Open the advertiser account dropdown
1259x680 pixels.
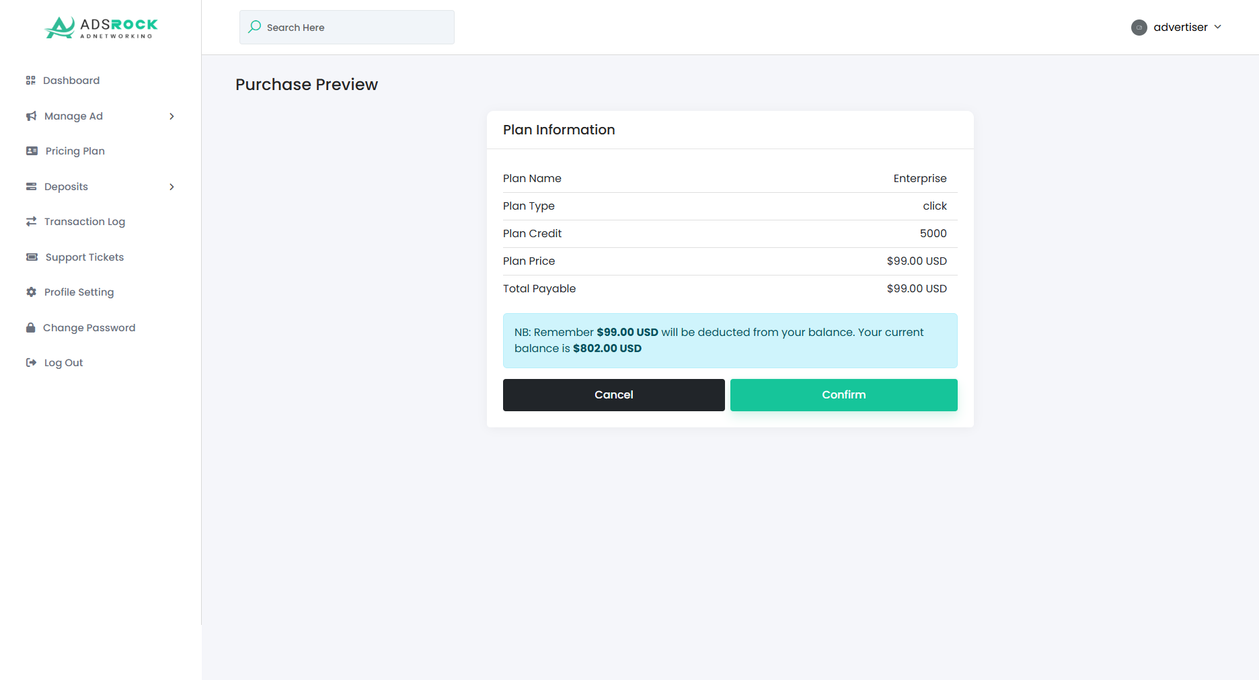point(1186,28)
